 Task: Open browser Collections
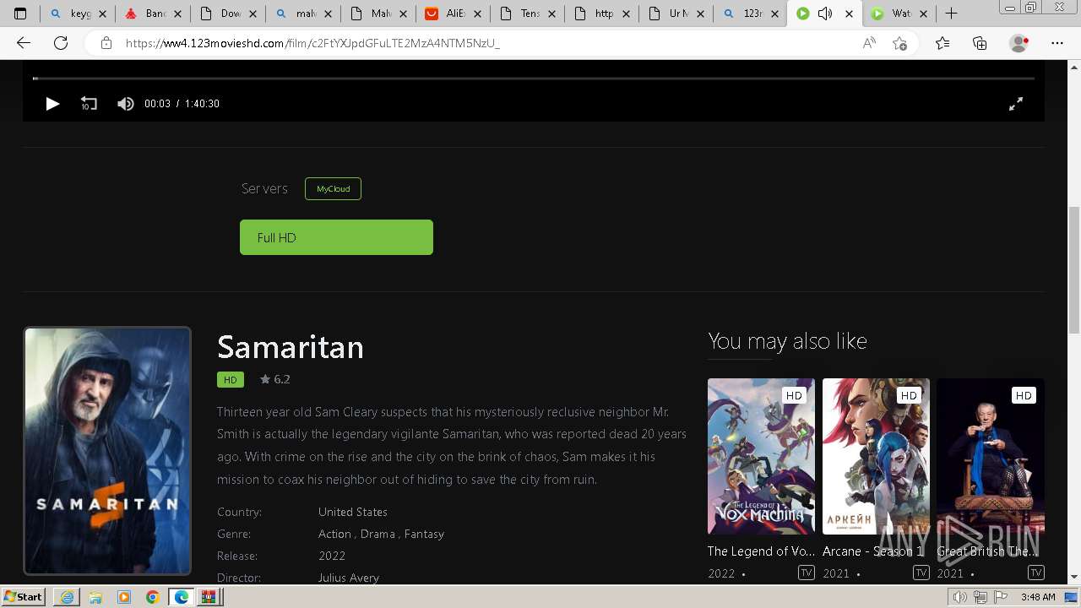tap(980, 43)
